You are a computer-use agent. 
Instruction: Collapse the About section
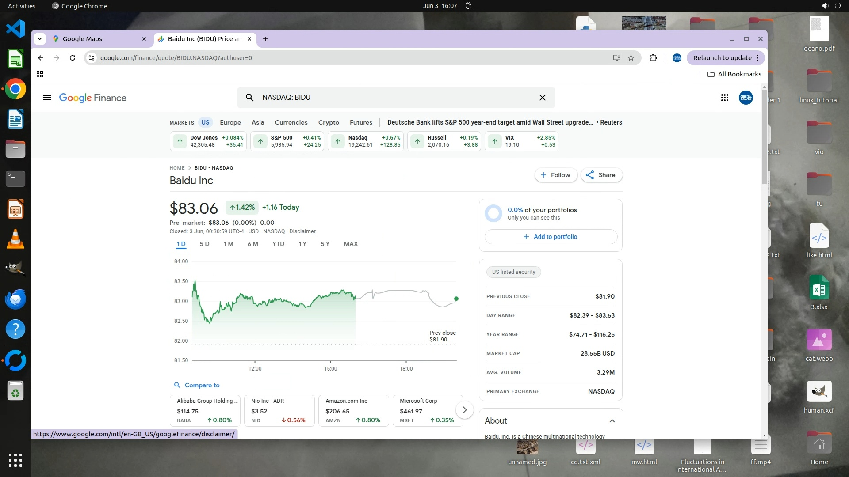point(612,421)
